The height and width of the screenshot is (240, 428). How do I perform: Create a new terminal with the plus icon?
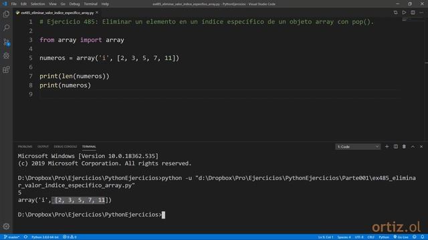[387, 147]
